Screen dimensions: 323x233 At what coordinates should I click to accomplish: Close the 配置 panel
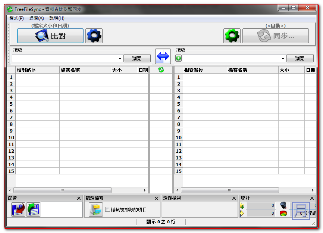pyautogui.click(x=79, y=198)
